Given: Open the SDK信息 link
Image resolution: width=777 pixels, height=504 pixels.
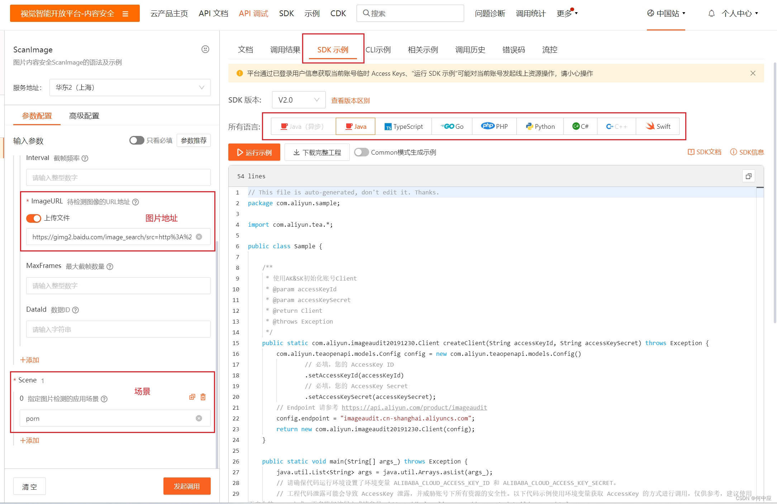Looking at the screenshot, I should [747, 152].
